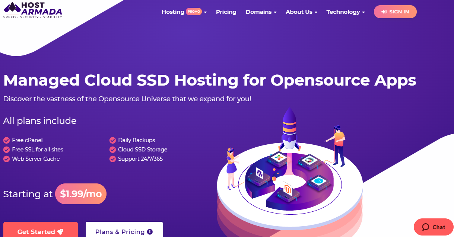Click the checkmark beside Daily Backups
Screen dimensions: 454x237
(112, 140)
